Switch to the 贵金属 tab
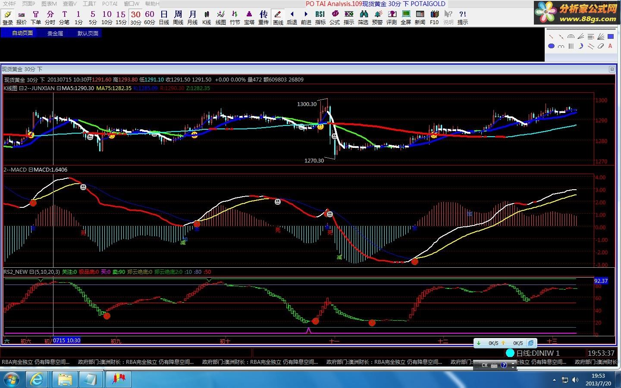621x388 pixels. pos(55,33)
